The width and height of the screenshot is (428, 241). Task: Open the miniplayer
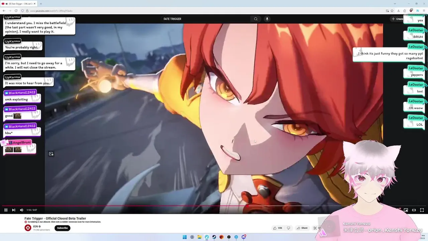(406, 210)
